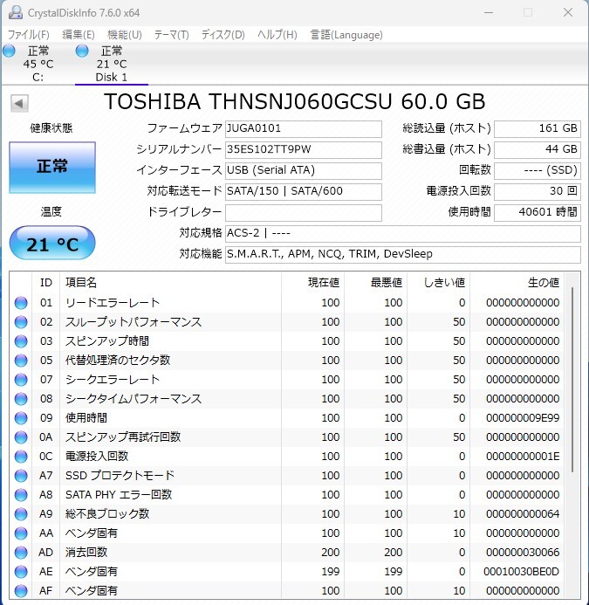Click the status icon for row 07 シークエラーレート

click(21, 380)
